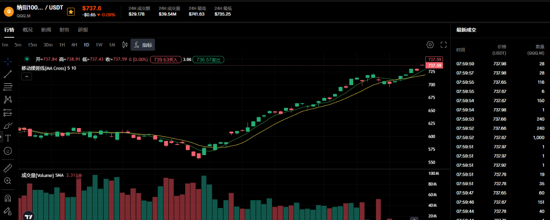Image resolution: width=550 pixels, height=220 pixels.
Task: Set chart interval to 15m
Action: pos(32,45)
